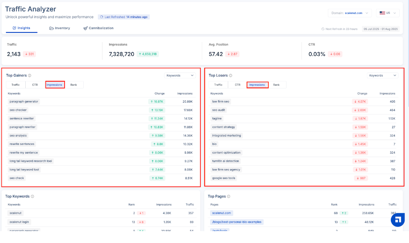Viewport: 409px width, 243px height.
Task: Expand Top Losers Keywords dropdown
Action: pos(383,76)
